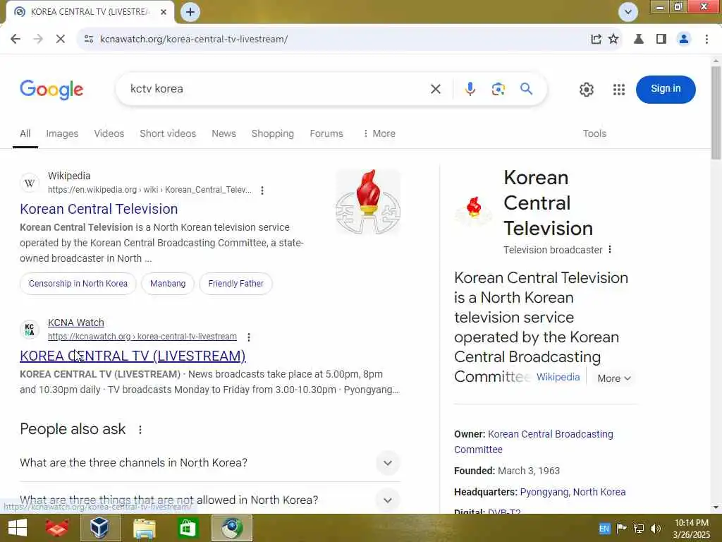Share this page from the address bar
This screenshot has height=542, width=722.
tap(596, 40)
